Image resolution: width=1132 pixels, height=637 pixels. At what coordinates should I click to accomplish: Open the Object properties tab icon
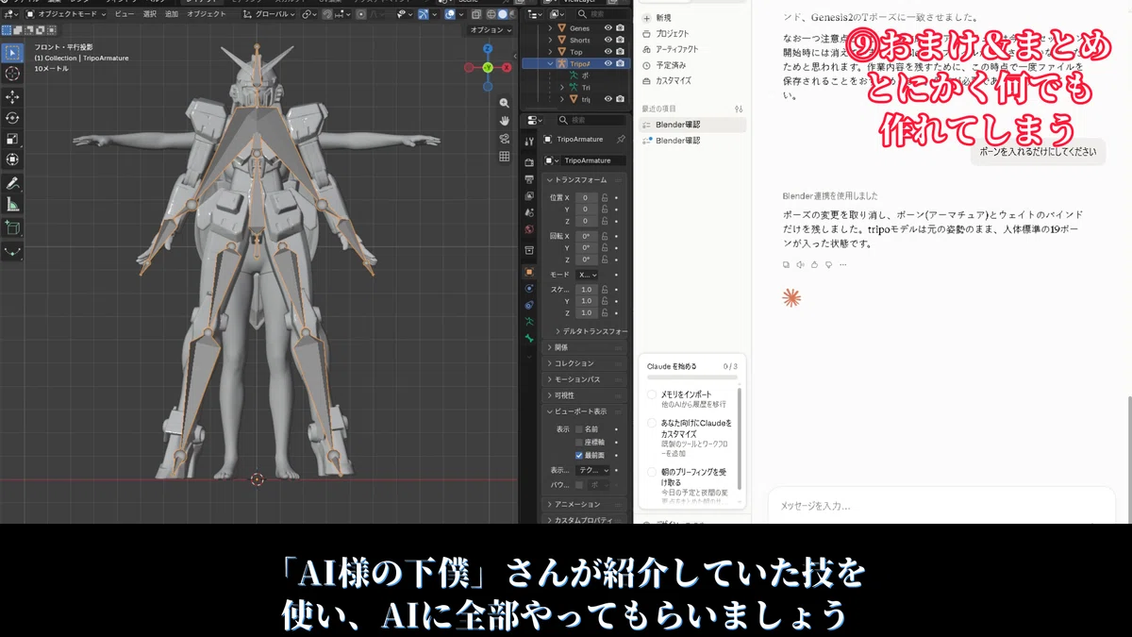530,272
